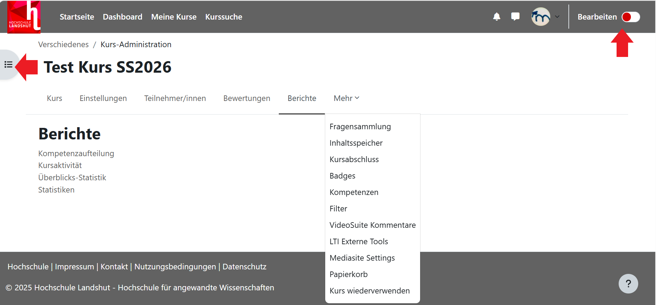The width and height of the screenshot is (656, 305).
Task: Open the course index drawer icon
Action: 8,65
